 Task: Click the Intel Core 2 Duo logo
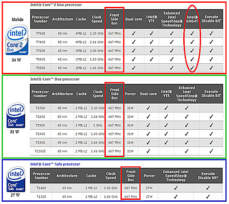[17, 40]
